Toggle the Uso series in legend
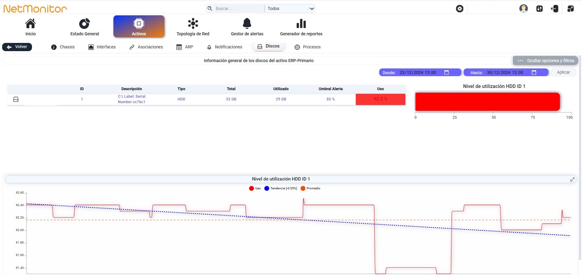Image resolution: width=582 pixels, height=277 pixels. point(255,188)
